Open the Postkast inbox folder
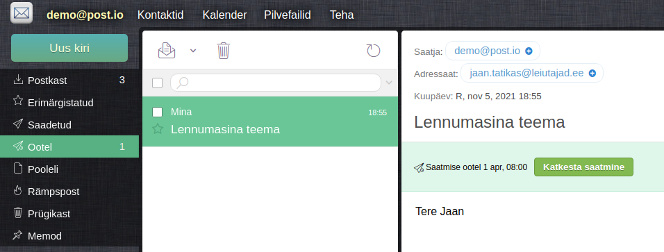Screen dimensions: 664x252 69,80
